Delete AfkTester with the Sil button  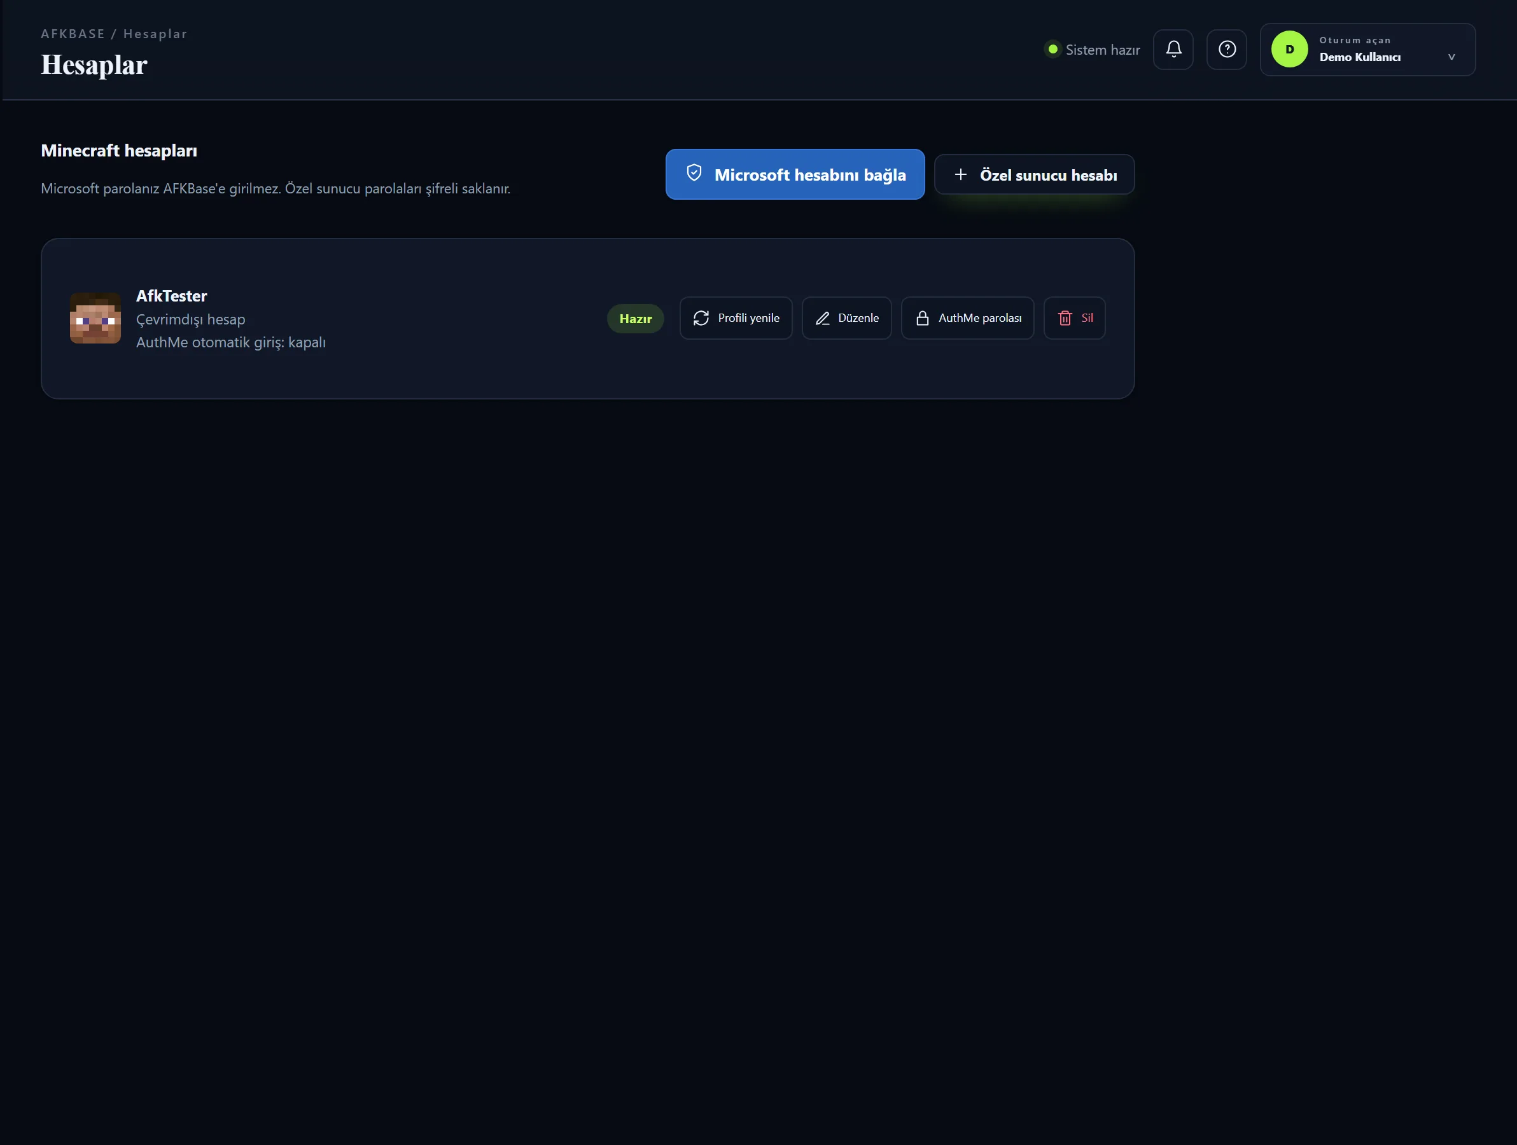1074,318
